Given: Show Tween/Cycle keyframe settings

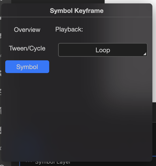Looking at the screenshot, I should click(x=27, y=48).
